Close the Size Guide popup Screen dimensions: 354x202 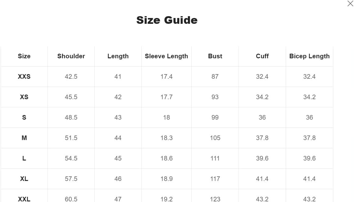tap(350, 4)
